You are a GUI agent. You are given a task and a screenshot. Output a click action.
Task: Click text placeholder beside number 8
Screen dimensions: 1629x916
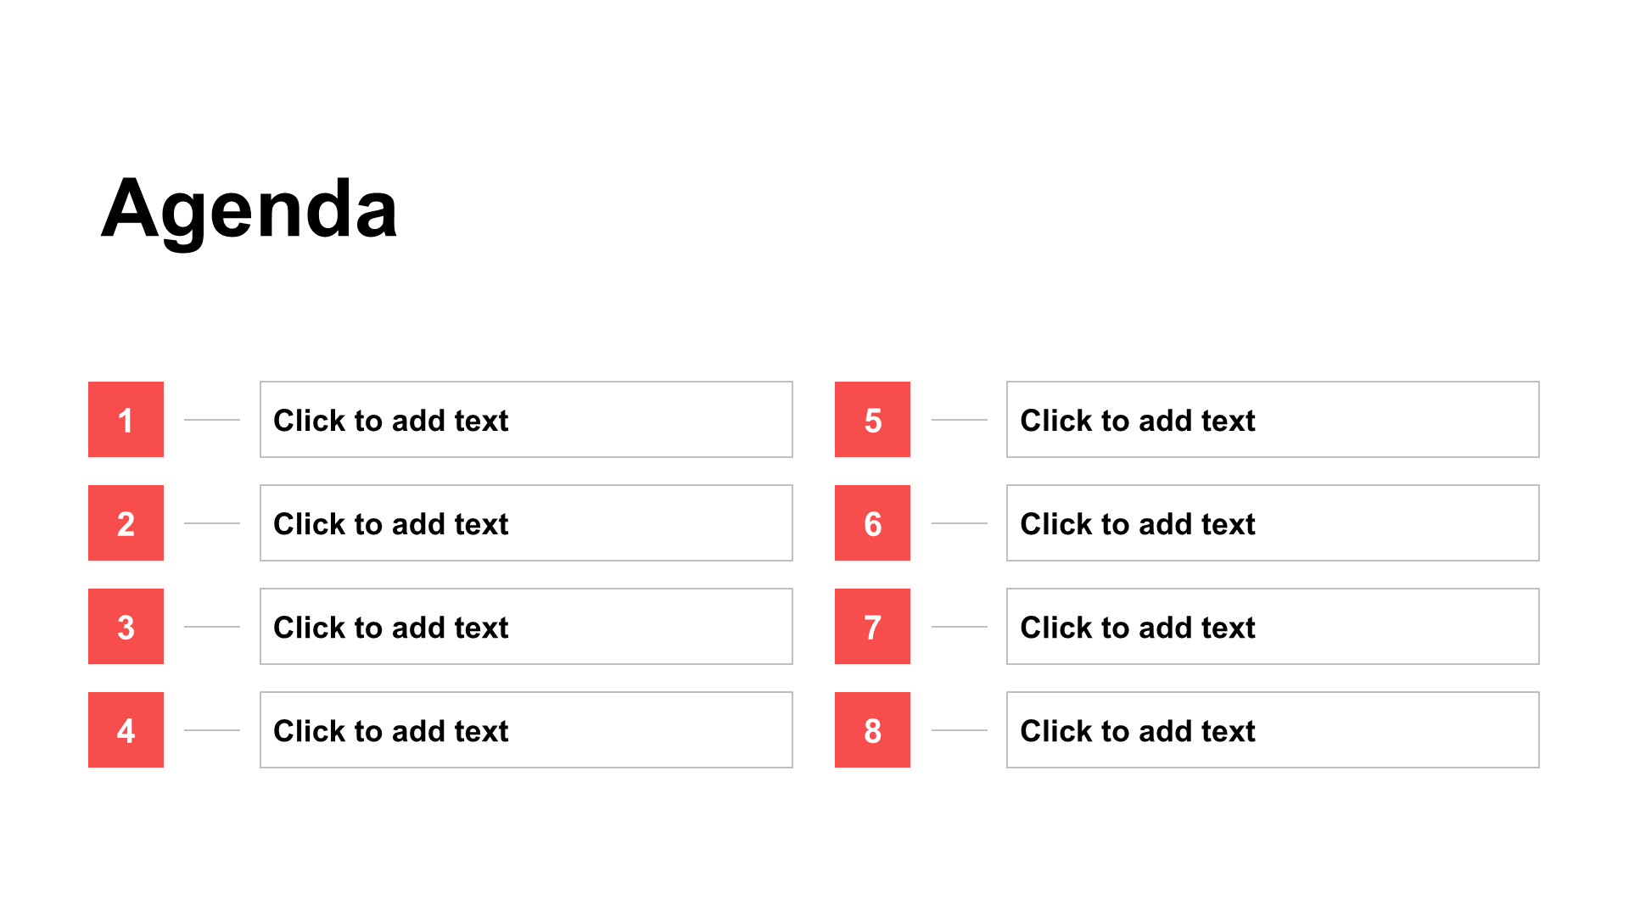pyautogui.click(x=1273, y=729)
